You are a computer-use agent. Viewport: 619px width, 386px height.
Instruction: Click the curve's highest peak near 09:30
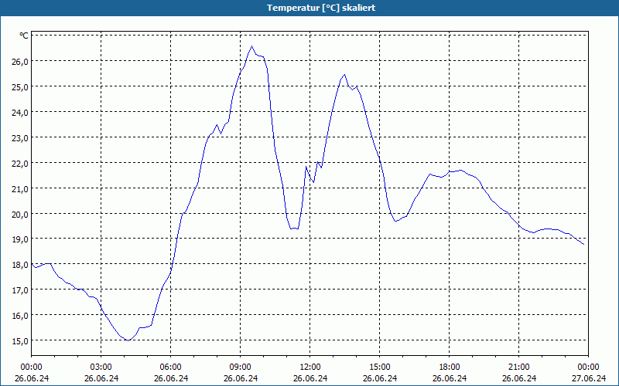click(251, 46)
